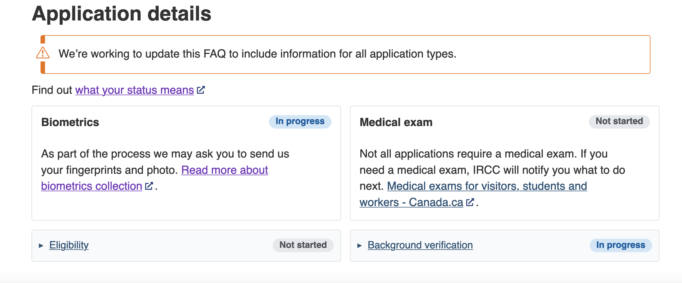Click external link icon after Canada.ca

(x=470, y=202)
